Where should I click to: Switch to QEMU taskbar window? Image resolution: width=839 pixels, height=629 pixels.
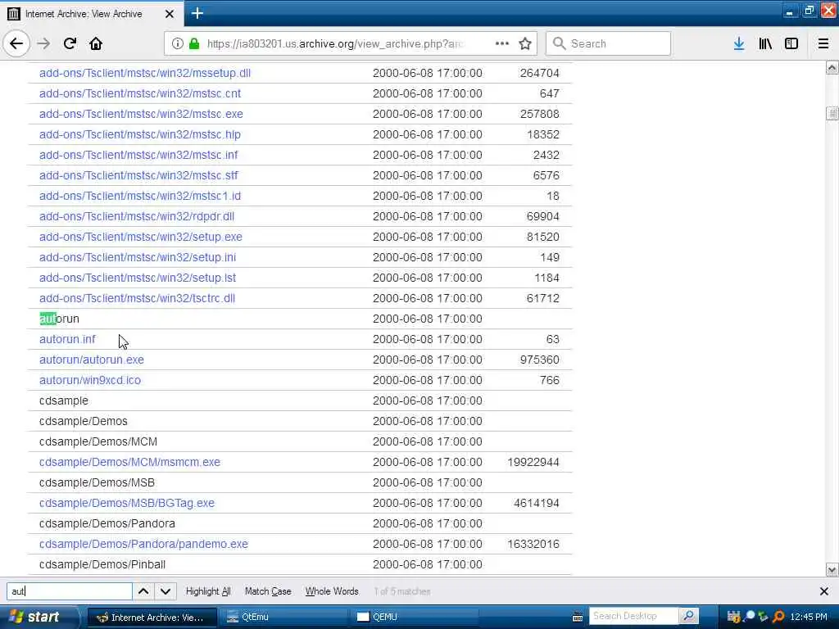point(415,618)
